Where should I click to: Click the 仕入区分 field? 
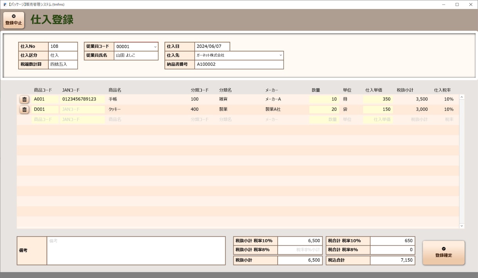pos(63,55)
